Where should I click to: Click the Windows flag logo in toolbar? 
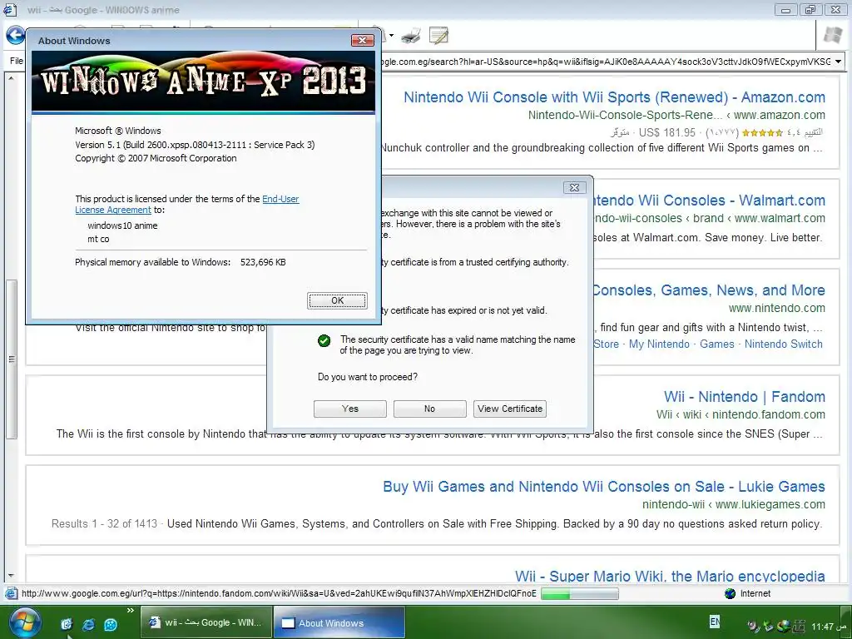coord(832,36)
